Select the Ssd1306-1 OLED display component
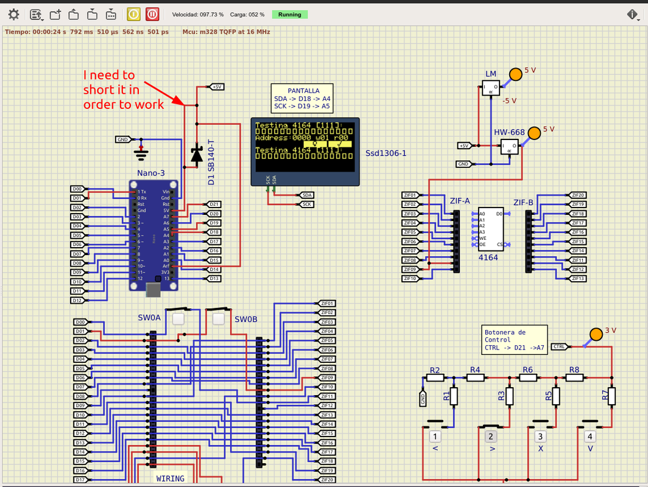 coord(305,152)
